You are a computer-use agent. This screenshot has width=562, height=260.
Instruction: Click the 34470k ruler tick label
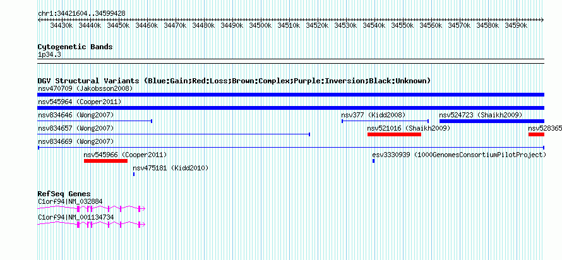click(176, 26)
